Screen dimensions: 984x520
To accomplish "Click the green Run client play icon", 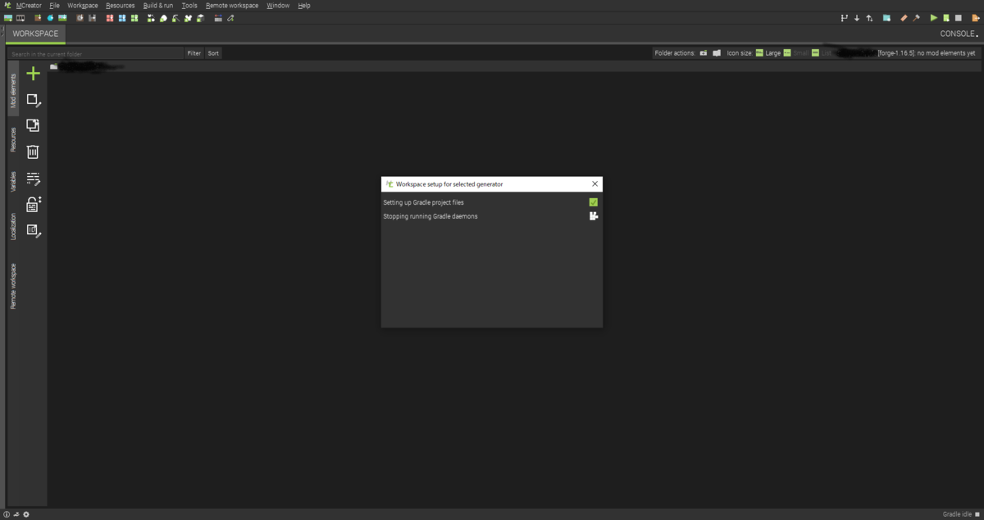I will click(933, 18).
